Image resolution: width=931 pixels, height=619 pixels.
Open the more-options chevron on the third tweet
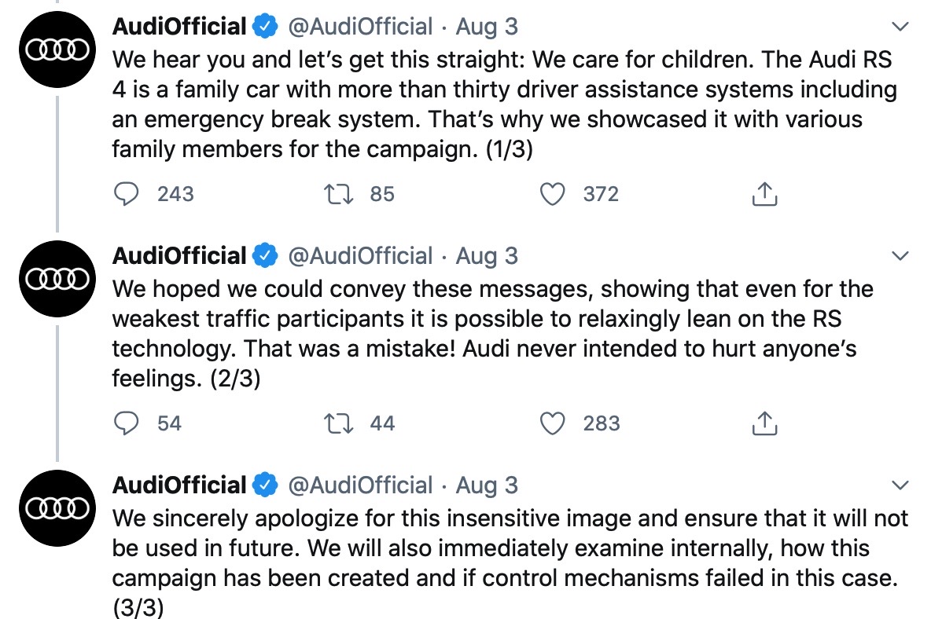click(900, 485)
